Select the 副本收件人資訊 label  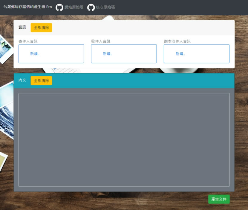tap(177, 42)
